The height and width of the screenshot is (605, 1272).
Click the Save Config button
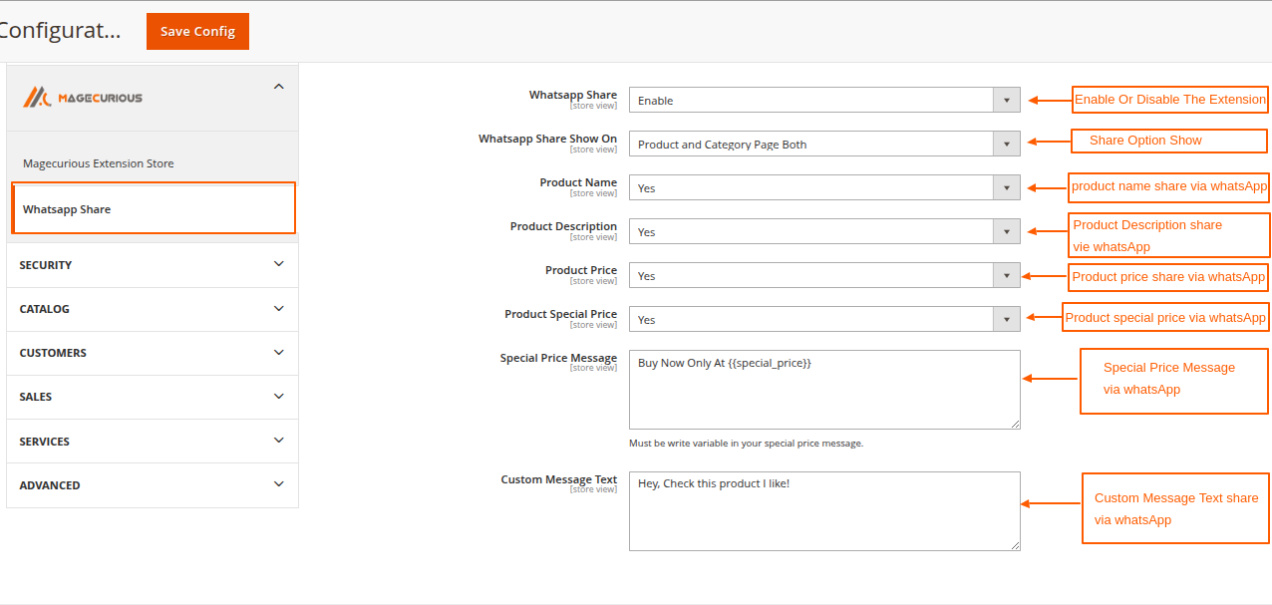(196, 31)
